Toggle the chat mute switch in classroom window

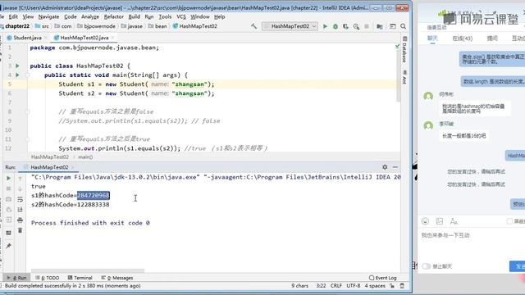pyautogui.click(x=427, y=266)
